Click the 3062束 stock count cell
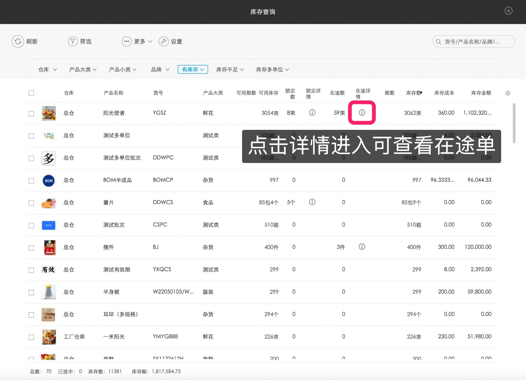The height and width of the screenshot is (380, 526). 413,113
